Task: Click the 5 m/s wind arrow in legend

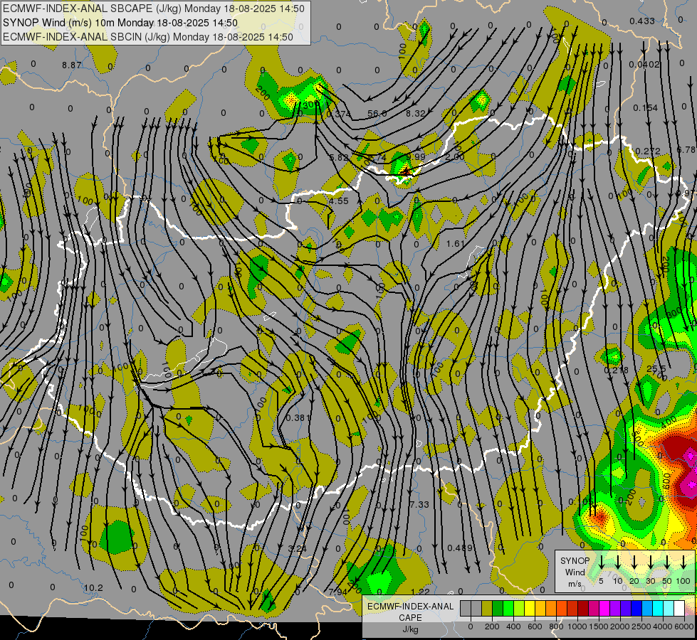Action: (x=602, y=562)
